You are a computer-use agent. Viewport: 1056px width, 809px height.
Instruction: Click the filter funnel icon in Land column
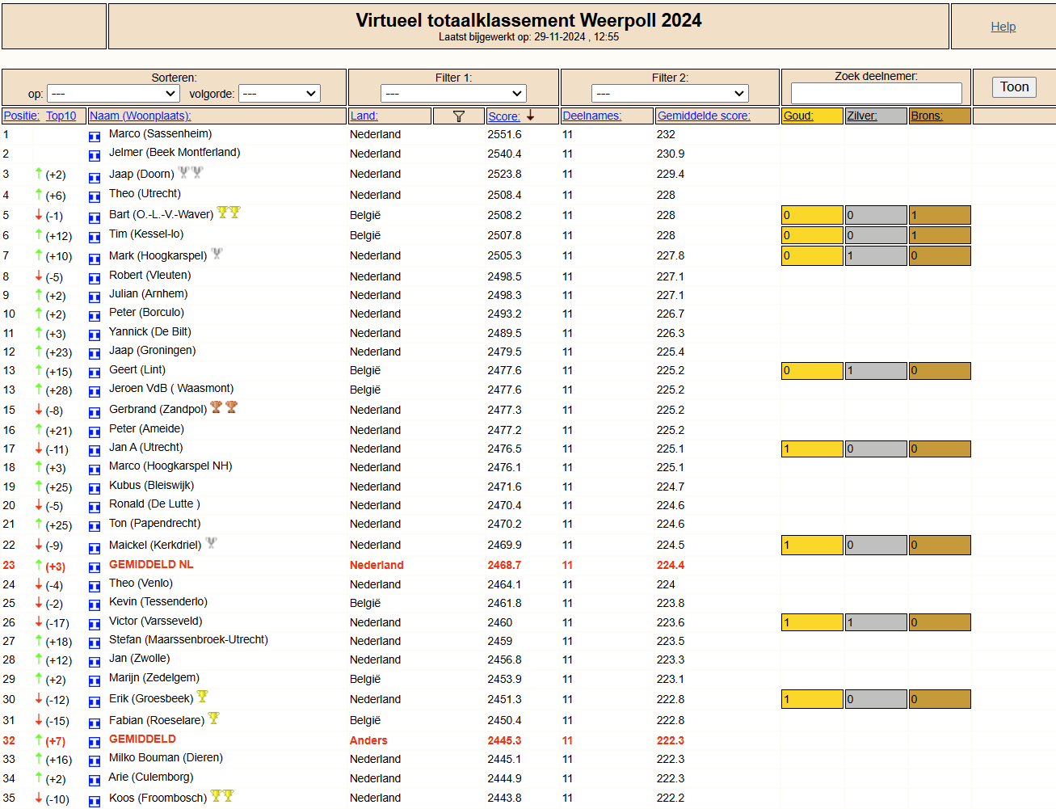[458, 116]
